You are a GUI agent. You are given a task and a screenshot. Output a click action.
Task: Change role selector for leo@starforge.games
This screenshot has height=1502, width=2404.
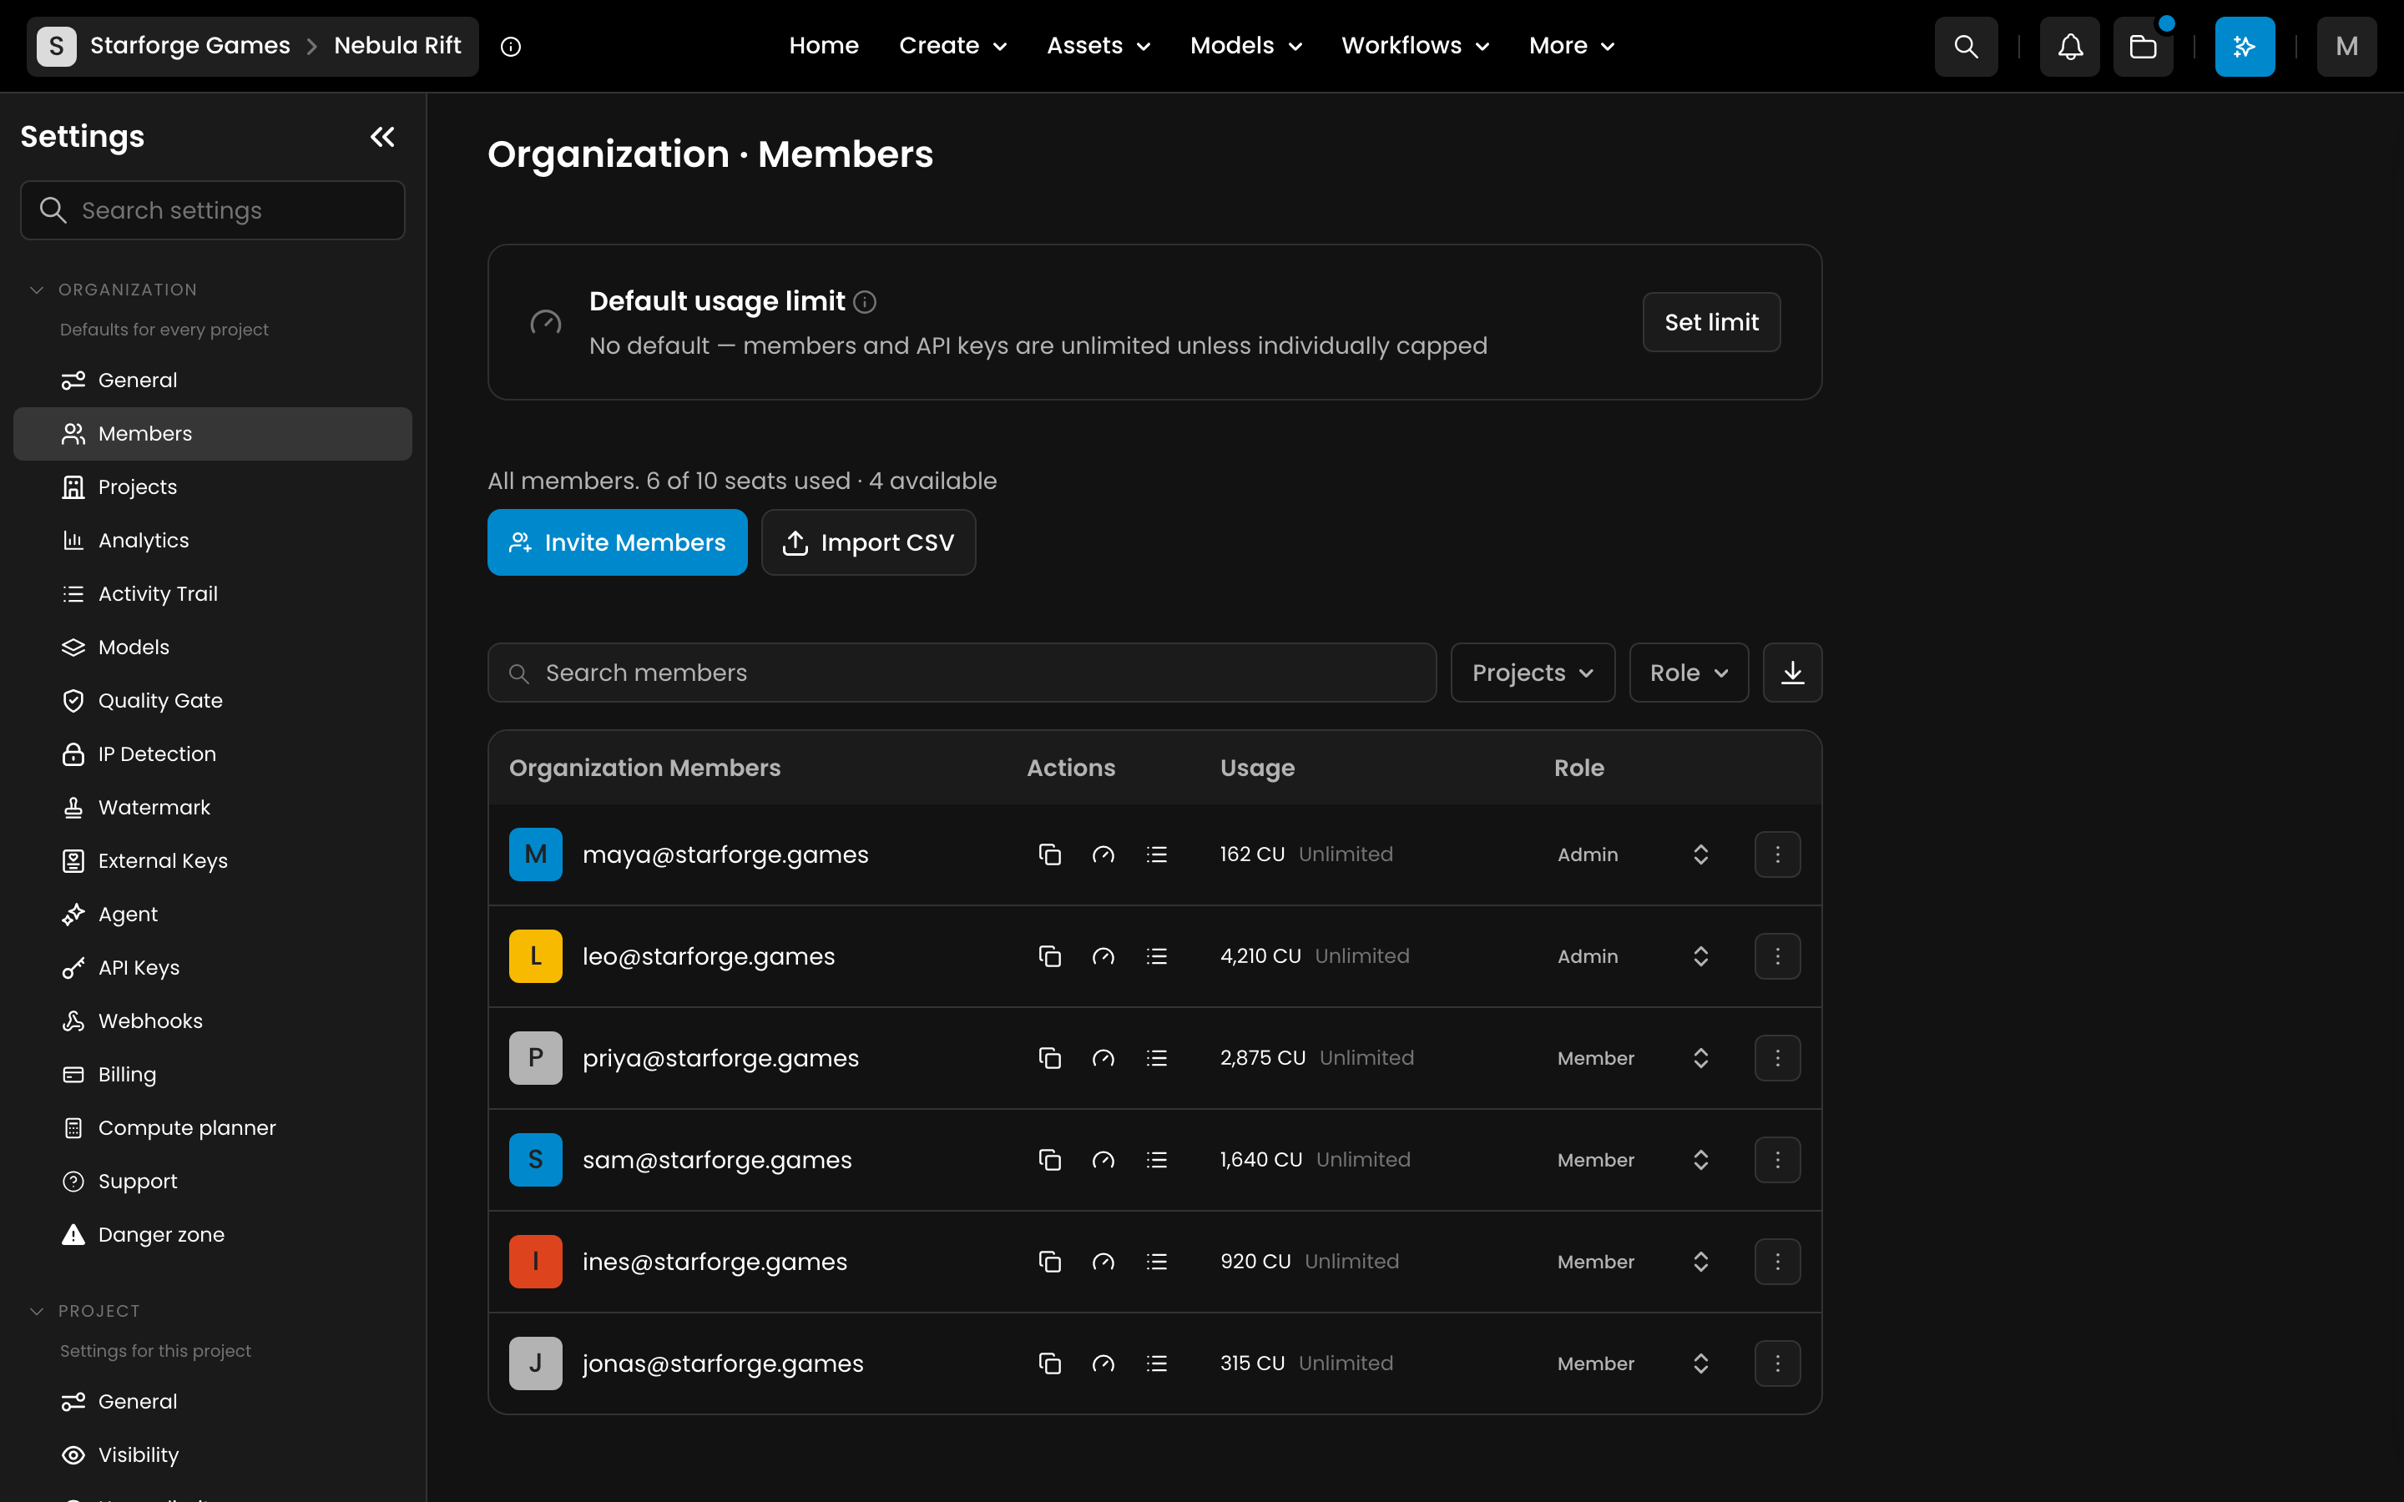[1633, 956]
